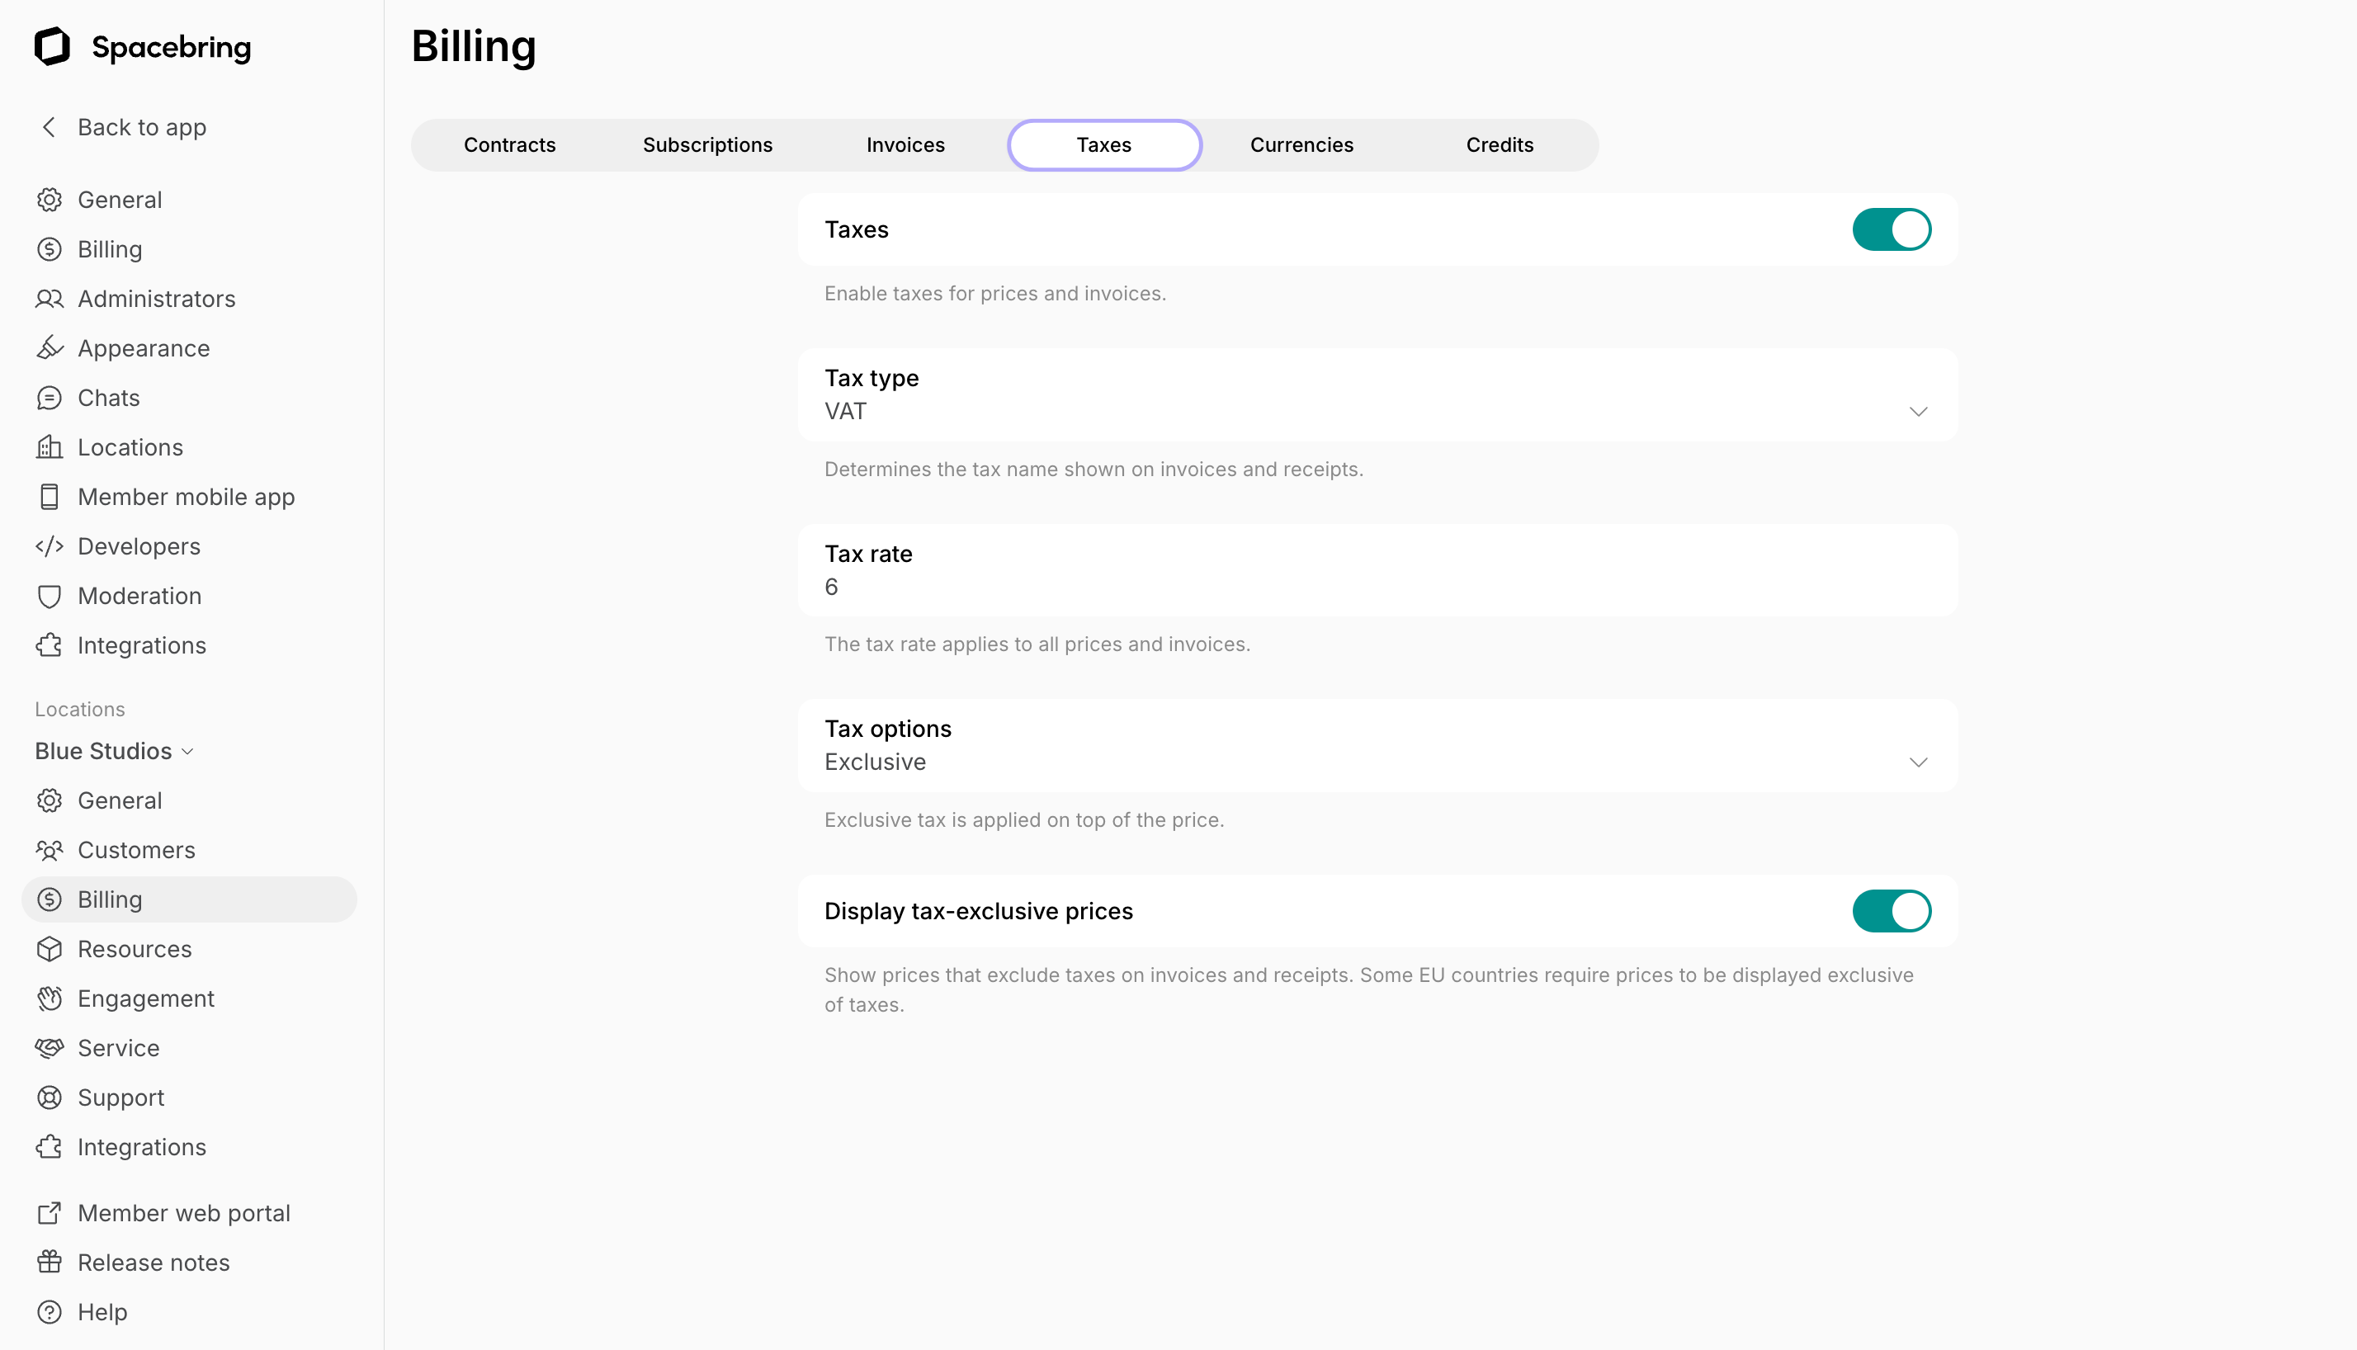The height and width of the screenshot is (1350, 2357).
Task: Click the Back to app arrow icon
Action: 50,127
